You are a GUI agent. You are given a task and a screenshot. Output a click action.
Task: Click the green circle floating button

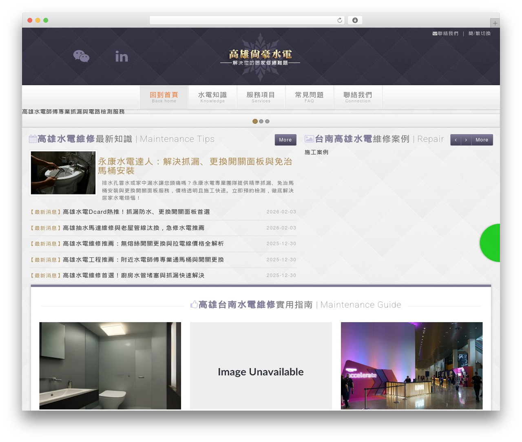coord(490,243)
